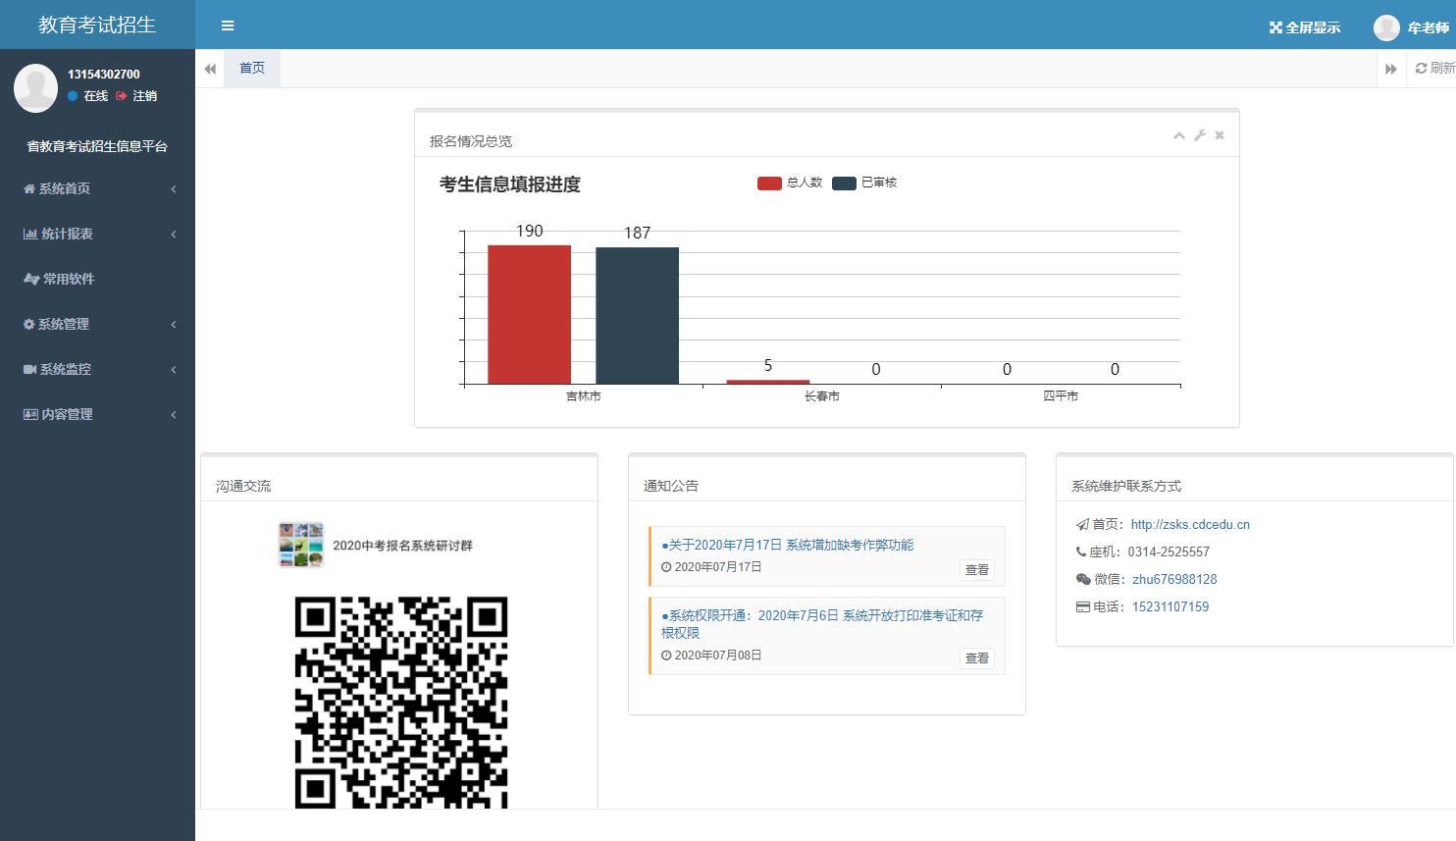Open 统计报表 in the sidebar
Viewport: 1456px width, 841px height.
[97, 234]
